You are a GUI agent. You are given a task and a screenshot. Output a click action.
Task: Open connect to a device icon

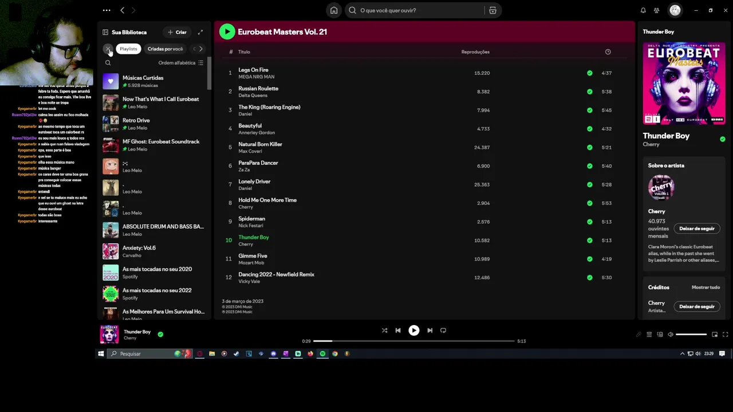point(660,335)
